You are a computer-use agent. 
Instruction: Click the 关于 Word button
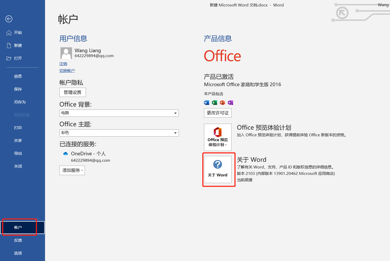tap(218, 169)
